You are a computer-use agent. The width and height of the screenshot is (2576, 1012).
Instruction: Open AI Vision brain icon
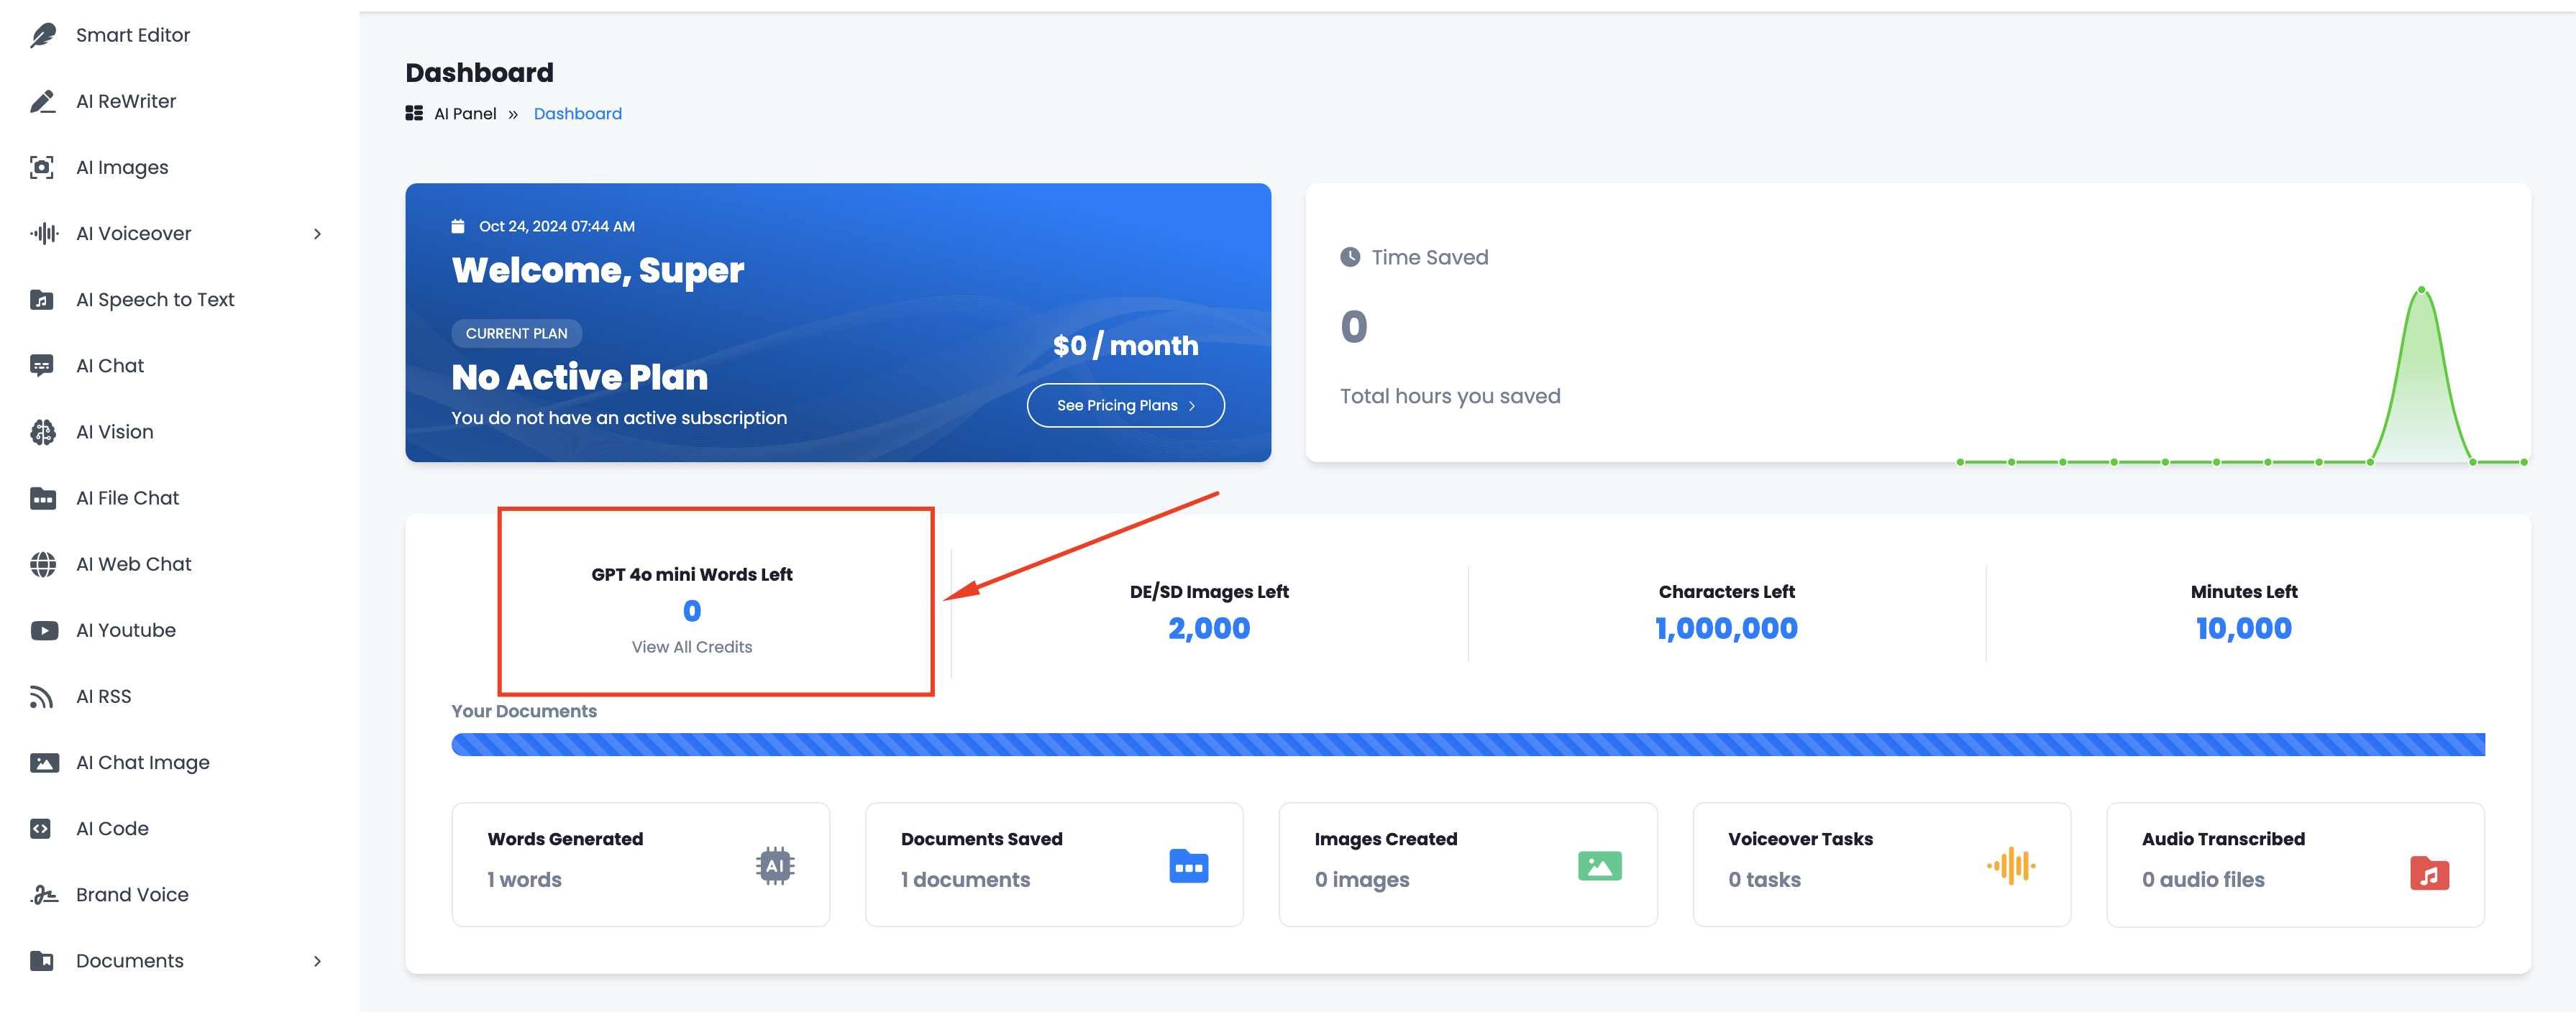coord(43,433)
